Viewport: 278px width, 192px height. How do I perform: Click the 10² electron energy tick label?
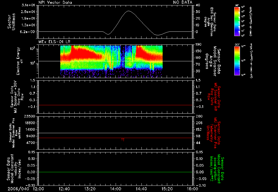[32, 49]
